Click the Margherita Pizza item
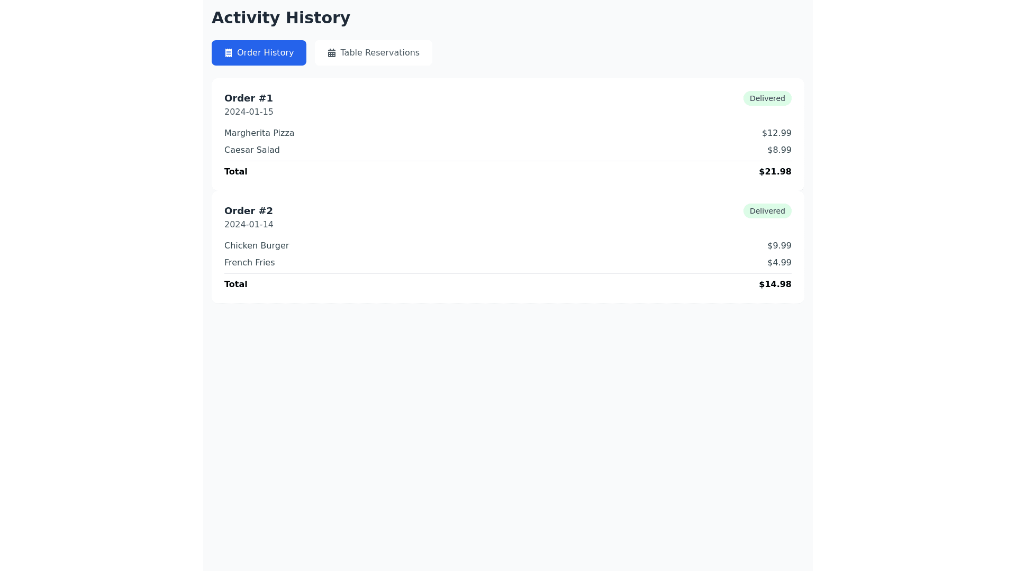 tap(259, 133)
